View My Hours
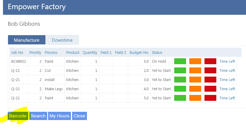The height and width of the screenshot is (131, 246). 59,116
